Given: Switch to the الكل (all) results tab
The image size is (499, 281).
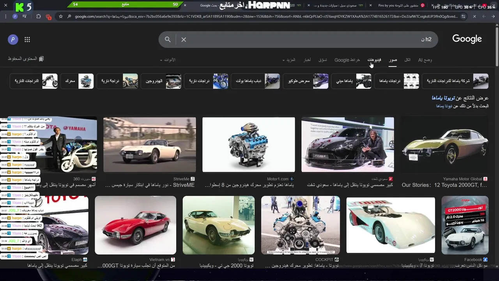Looking at the screenshot, I should (x=407, y=60).
